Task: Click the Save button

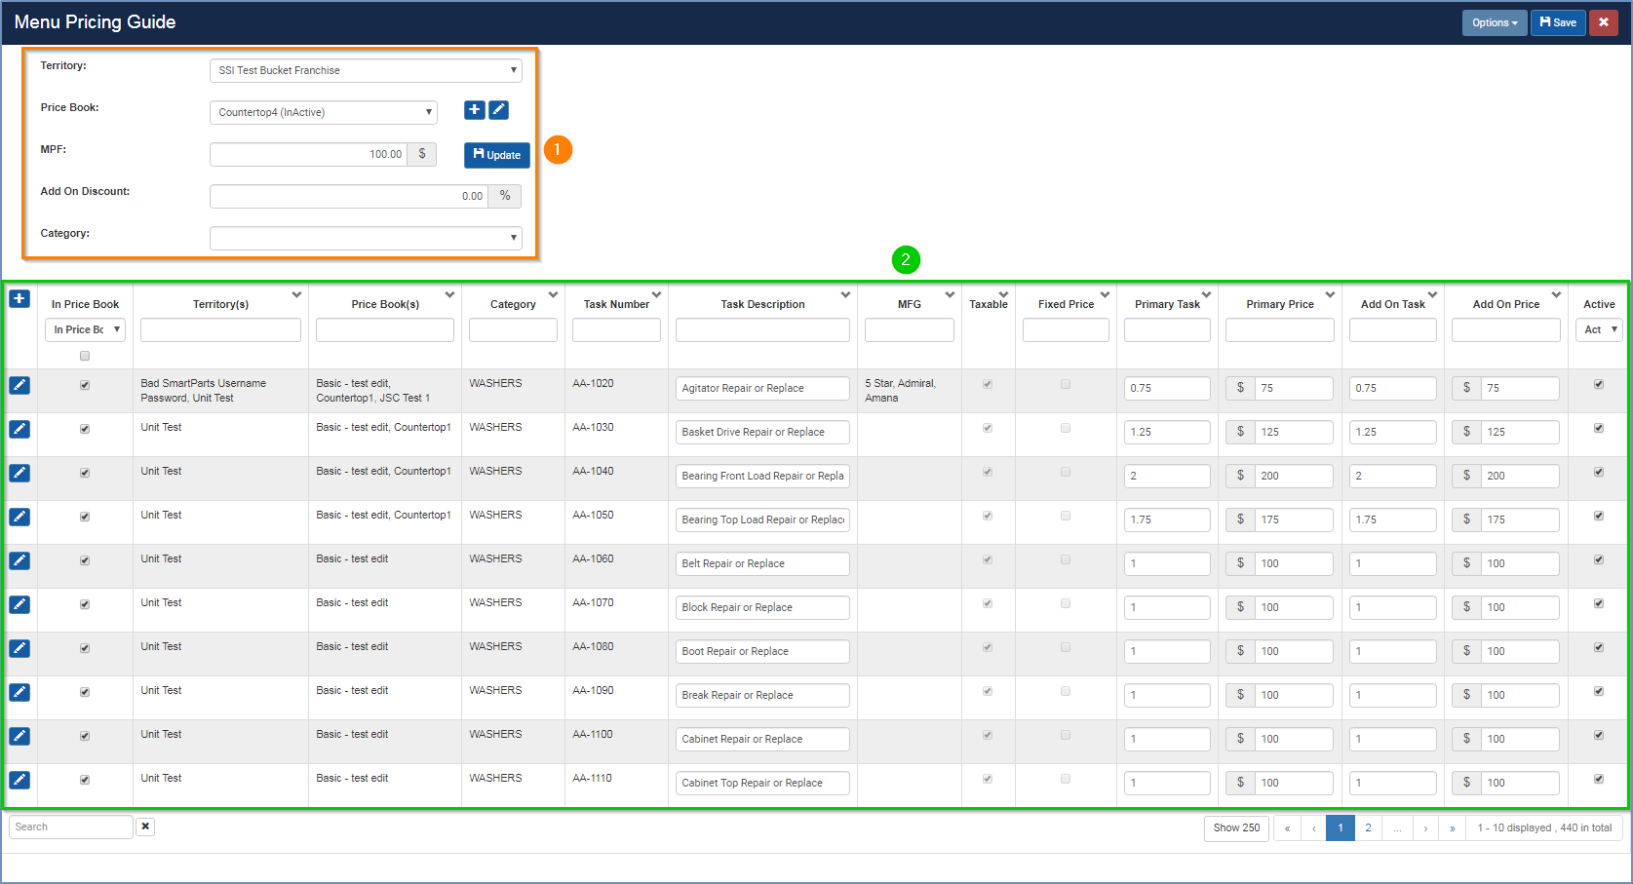Action: [x=1558, y=22]
